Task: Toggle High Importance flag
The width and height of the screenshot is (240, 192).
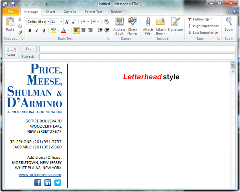Action: pos(203,26)
